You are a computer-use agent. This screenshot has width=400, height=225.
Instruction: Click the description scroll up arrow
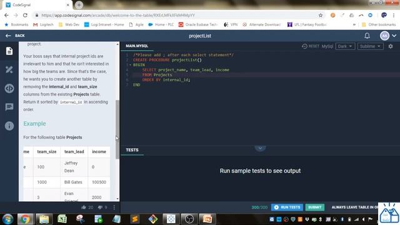(117, 44)
